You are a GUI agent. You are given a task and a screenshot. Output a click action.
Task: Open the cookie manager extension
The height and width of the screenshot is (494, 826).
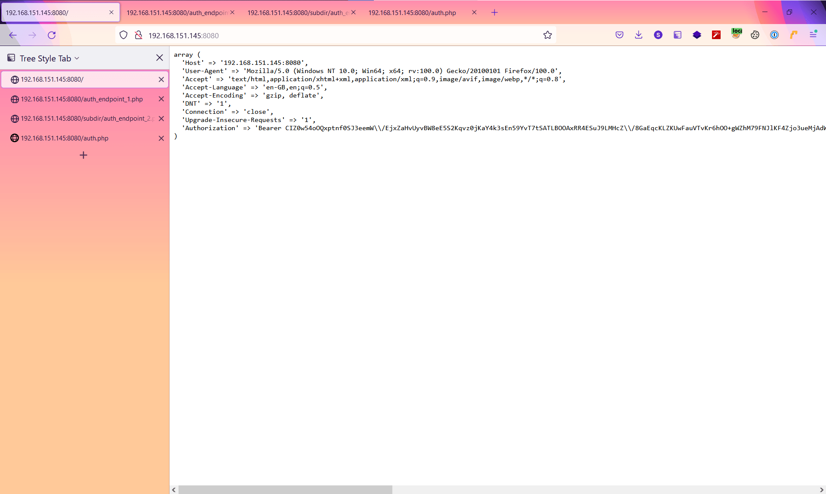coord(755,35)
